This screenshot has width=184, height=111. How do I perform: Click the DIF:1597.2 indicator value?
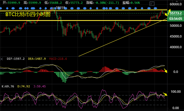tap(16, 59)
